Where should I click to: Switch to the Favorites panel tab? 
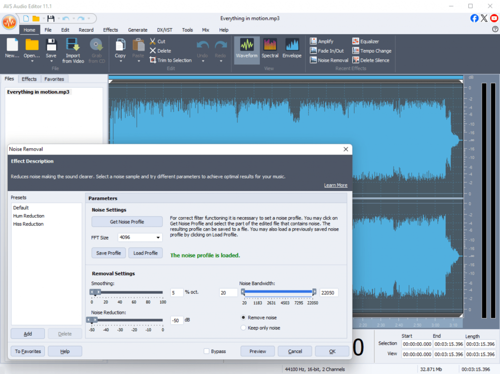pos(54,79)
